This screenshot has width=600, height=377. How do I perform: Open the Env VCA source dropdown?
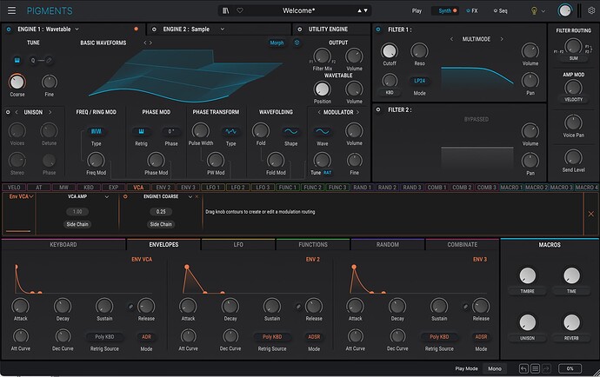21,196
